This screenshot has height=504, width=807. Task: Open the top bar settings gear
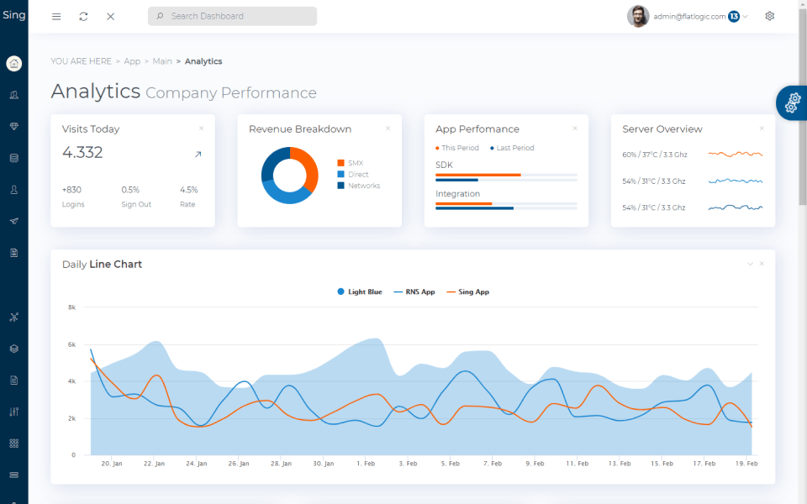pos(769,16)
